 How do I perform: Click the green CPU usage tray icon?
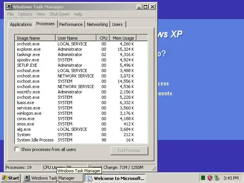203,178
